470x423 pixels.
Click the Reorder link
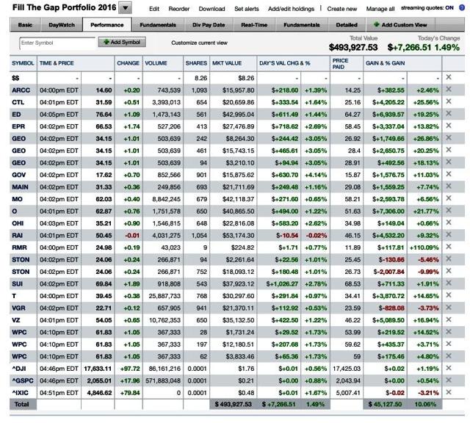pyautogui.click(x=179, y=9)
